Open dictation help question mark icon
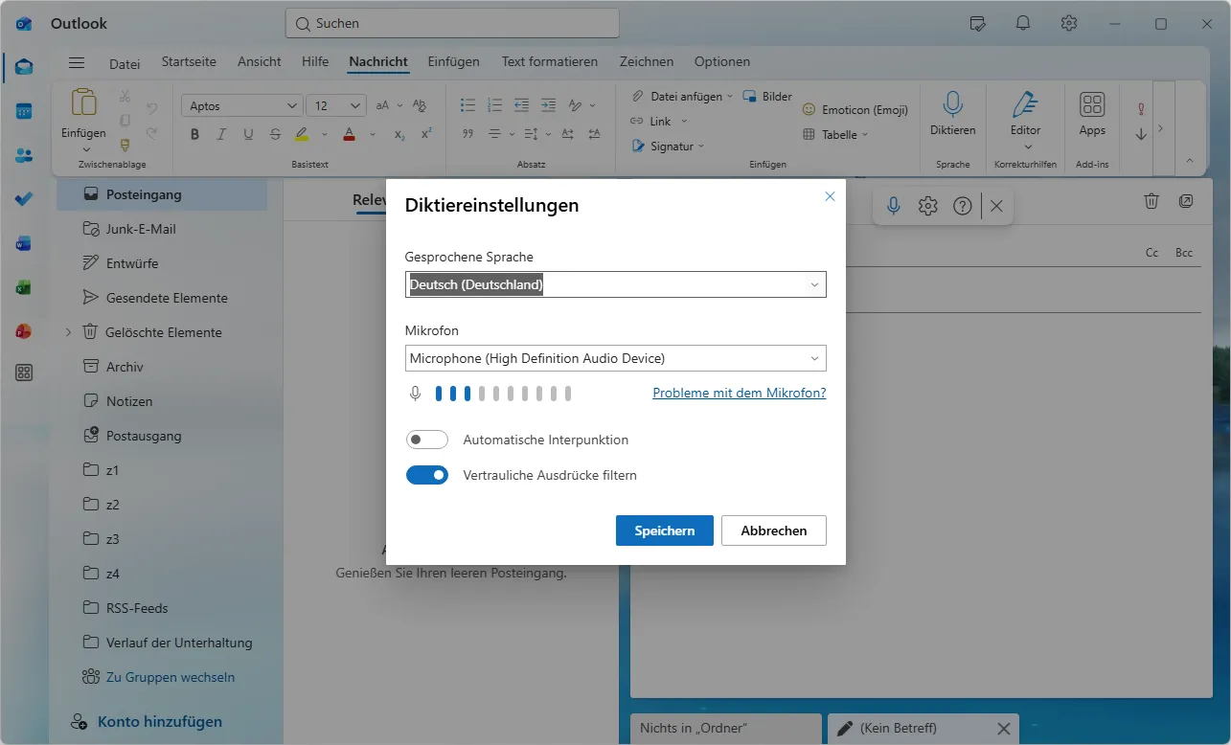Viewport: 1231px width, 745px height. (963, 206)
